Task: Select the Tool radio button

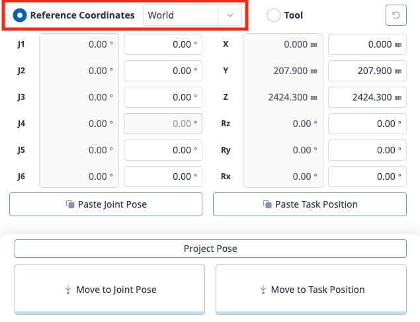Action: [x=273, y=15]
